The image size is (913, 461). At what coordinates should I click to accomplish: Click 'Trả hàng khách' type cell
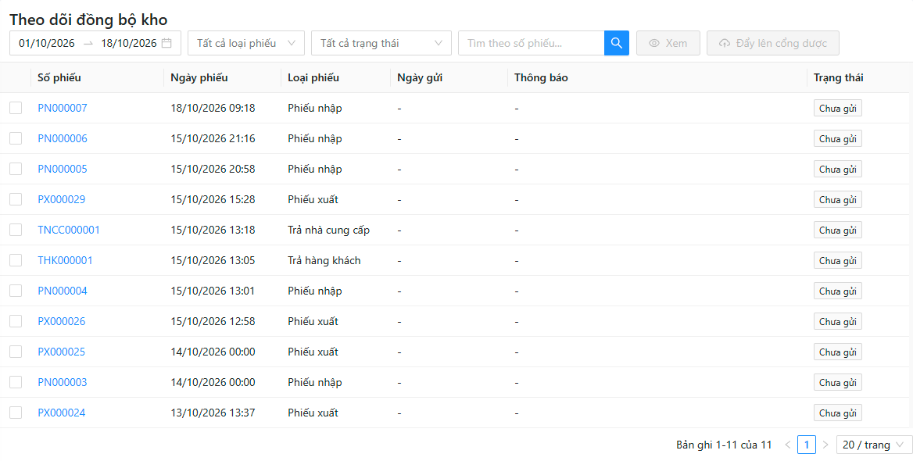click(x=324, y=260)
